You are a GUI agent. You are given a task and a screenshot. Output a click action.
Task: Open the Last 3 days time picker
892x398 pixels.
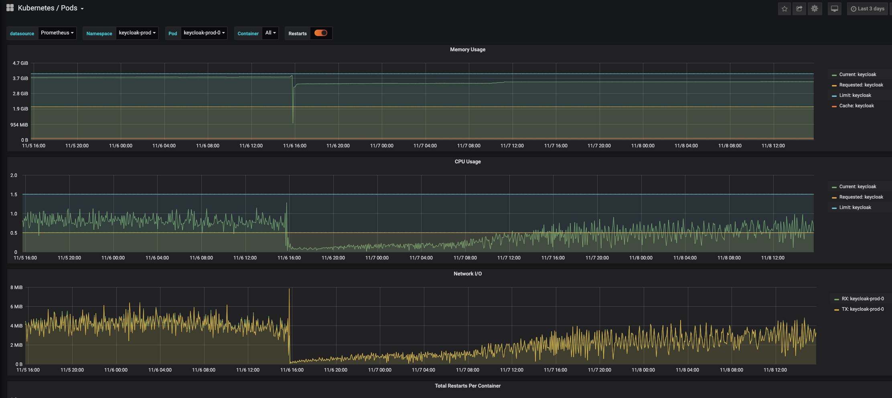coord(868,9)
